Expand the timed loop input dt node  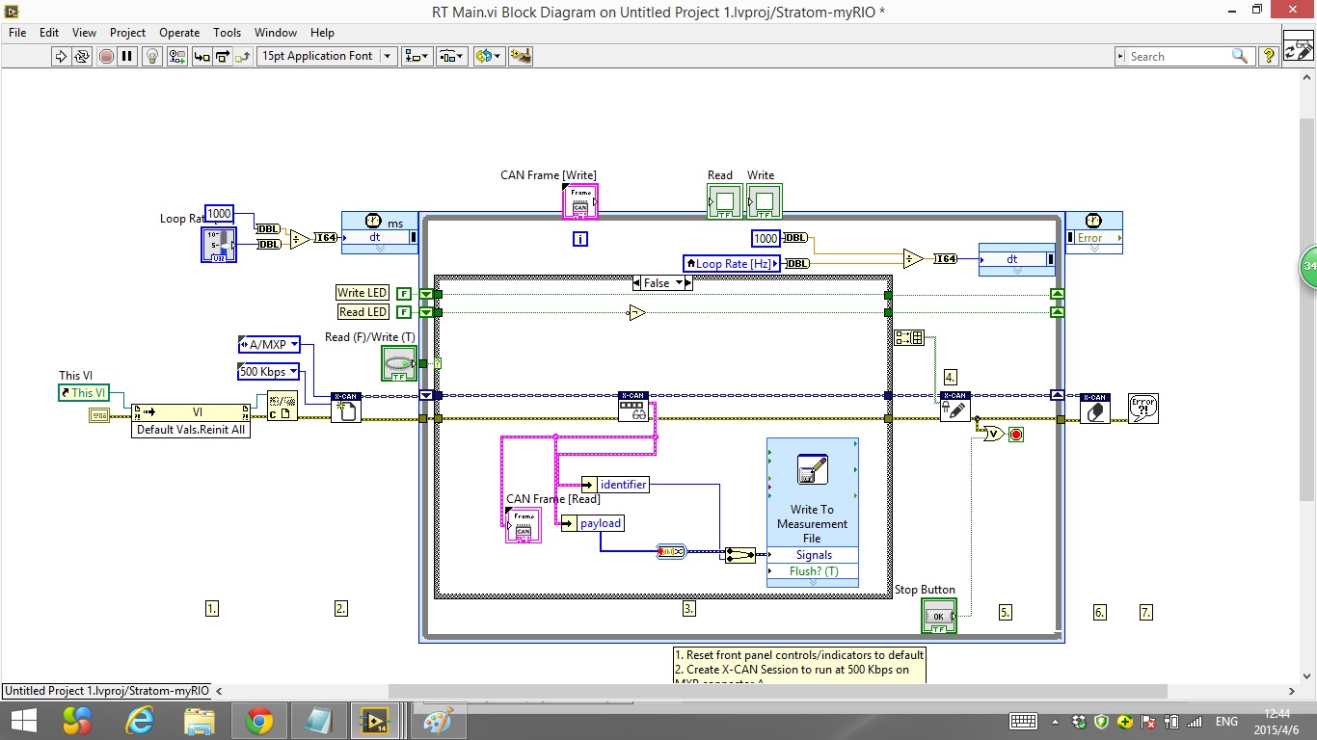(x=380, y=248)
